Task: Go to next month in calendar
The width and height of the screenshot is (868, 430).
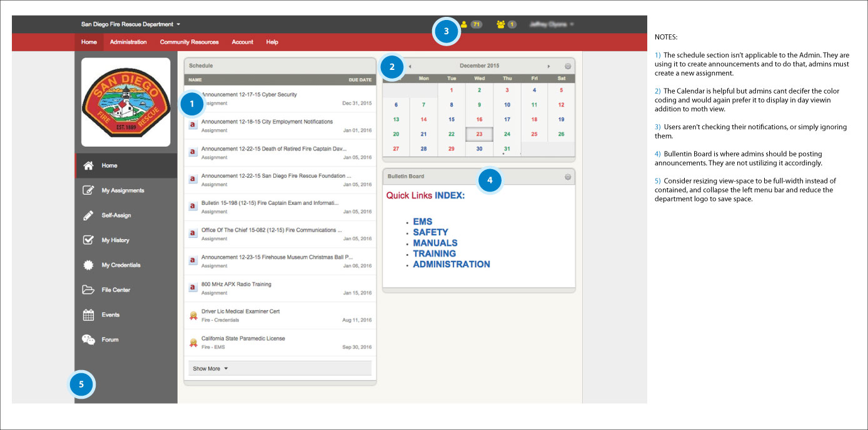Action: 548,66
